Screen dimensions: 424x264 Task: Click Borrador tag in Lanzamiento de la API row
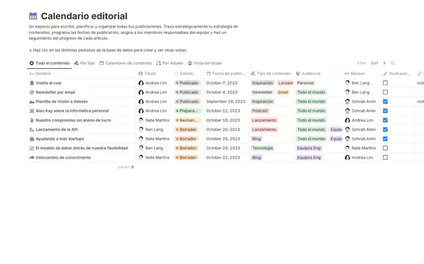(186, 130)
